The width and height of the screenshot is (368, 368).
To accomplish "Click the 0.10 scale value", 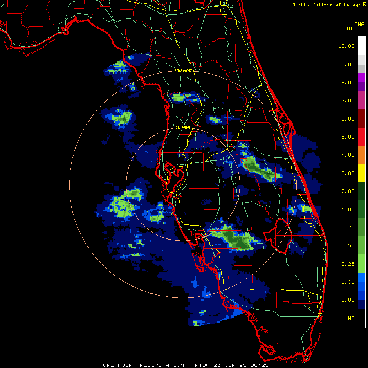I will coord(348,282).
